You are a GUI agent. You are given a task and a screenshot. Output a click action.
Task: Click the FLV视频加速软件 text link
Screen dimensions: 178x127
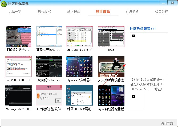point(49,109)
